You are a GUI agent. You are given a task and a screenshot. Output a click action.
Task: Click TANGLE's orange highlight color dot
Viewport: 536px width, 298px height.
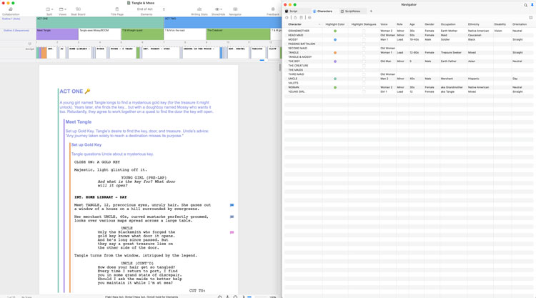point(335,53)
